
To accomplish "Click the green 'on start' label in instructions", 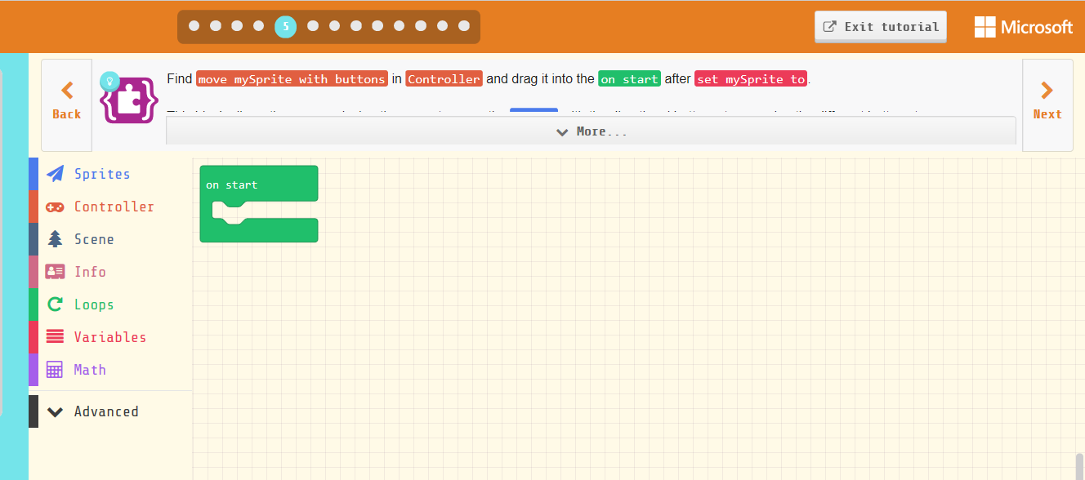I will pos(629,79).
